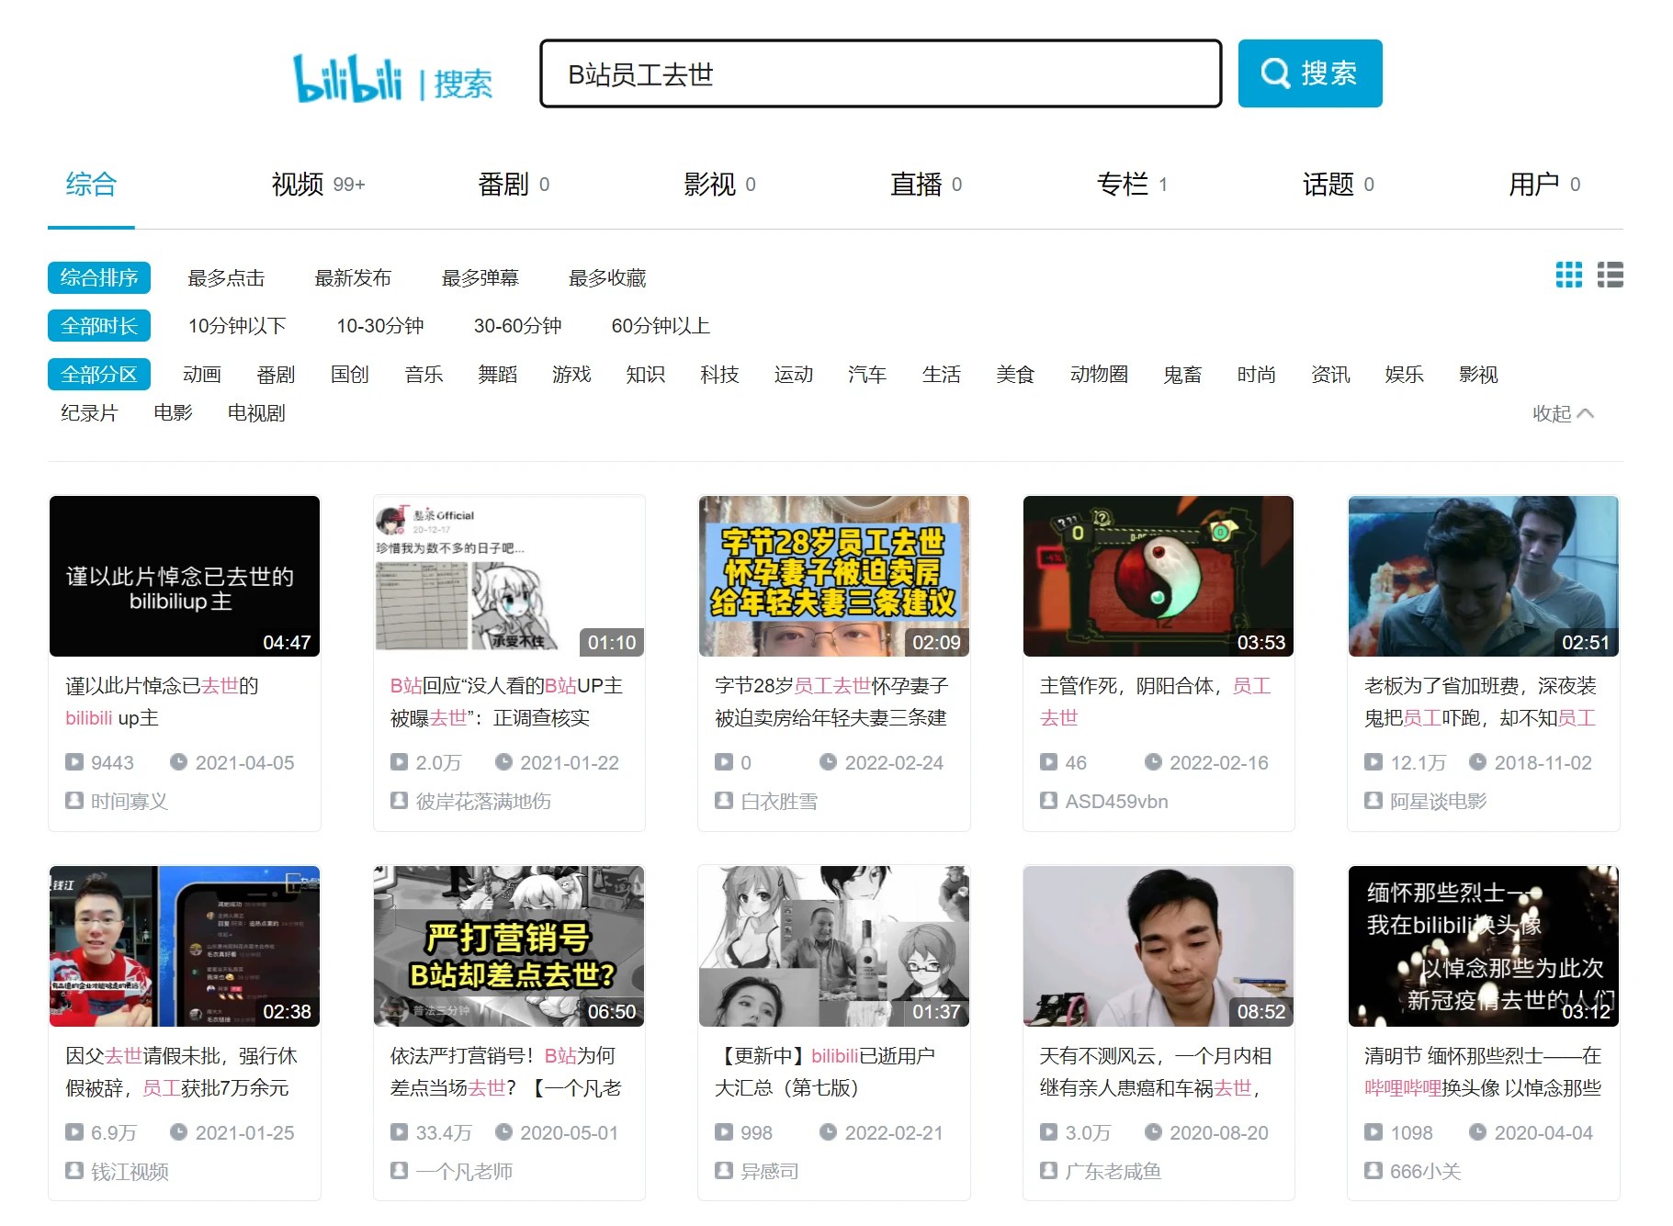Open the yin-yang game video thumbnail

(x=1159, y=576)
